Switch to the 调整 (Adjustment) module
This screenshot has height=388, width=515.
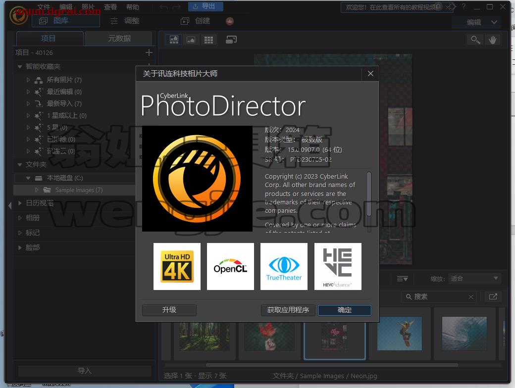(125, 21)
